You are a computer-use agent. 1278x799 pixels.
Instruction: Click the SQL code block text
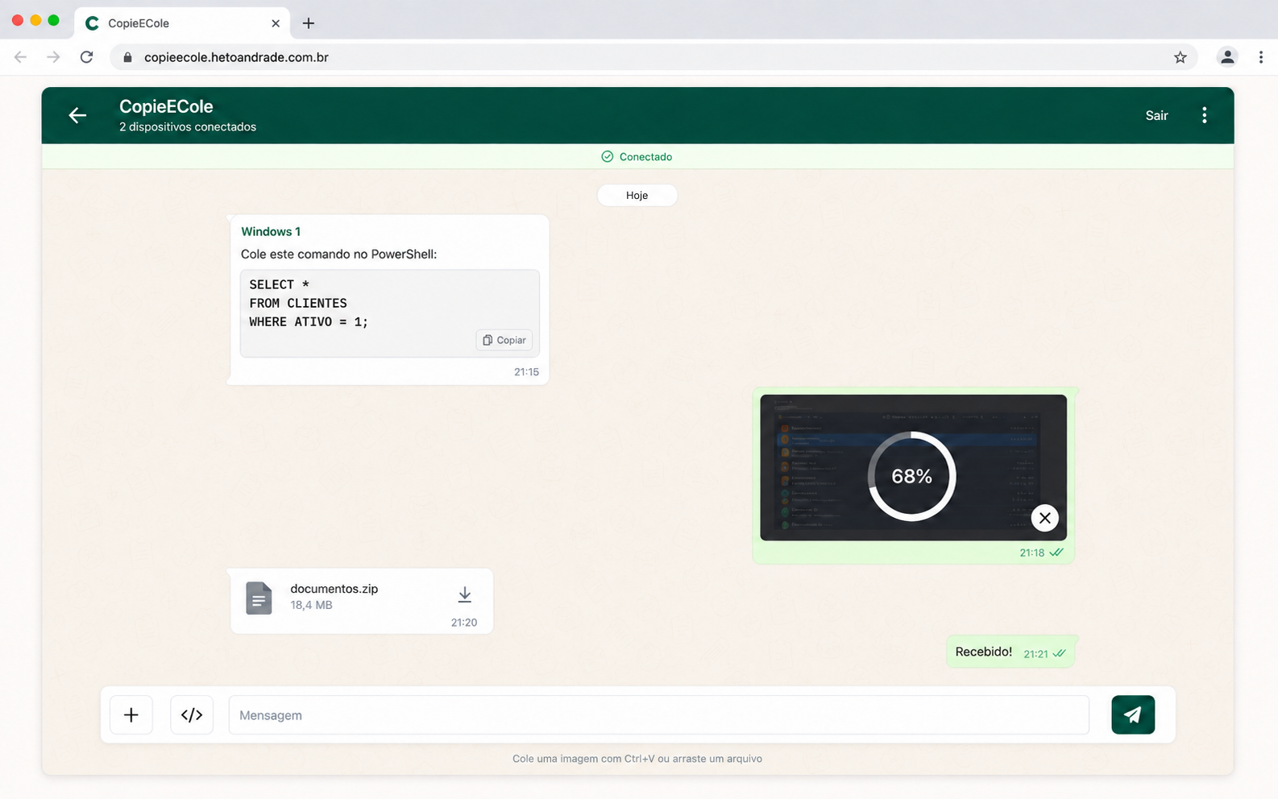click(x=309, y=303)
